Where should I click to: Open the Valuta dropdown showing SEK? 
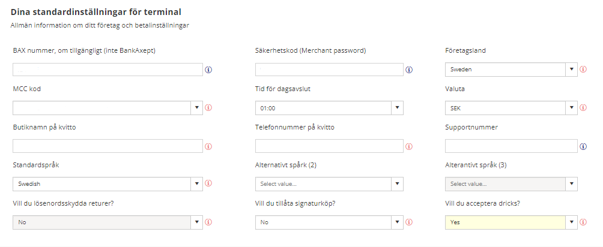pyautogui.click(x=511, y=108)
